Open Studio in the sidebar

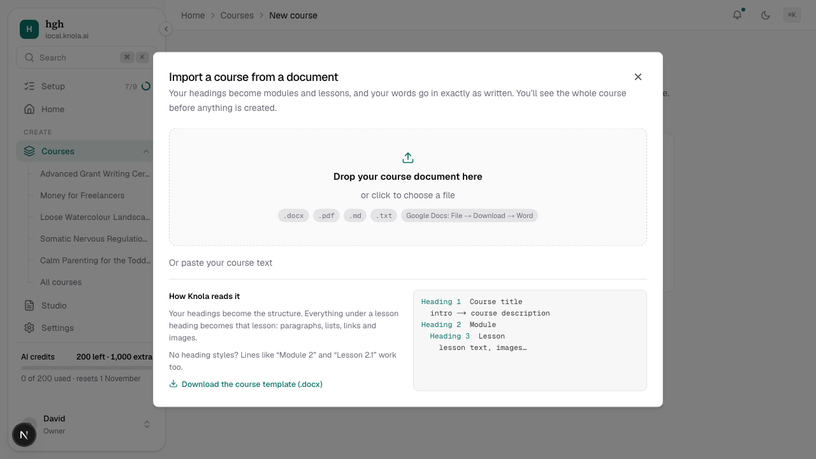(87, 305)
